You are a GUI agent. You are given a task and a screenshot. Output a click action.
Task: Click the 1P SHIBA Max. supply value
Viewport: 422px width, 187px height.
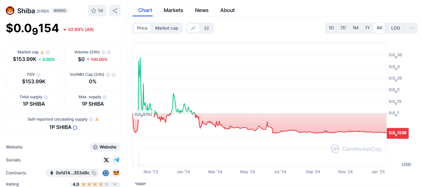click(x=92, y=104)
